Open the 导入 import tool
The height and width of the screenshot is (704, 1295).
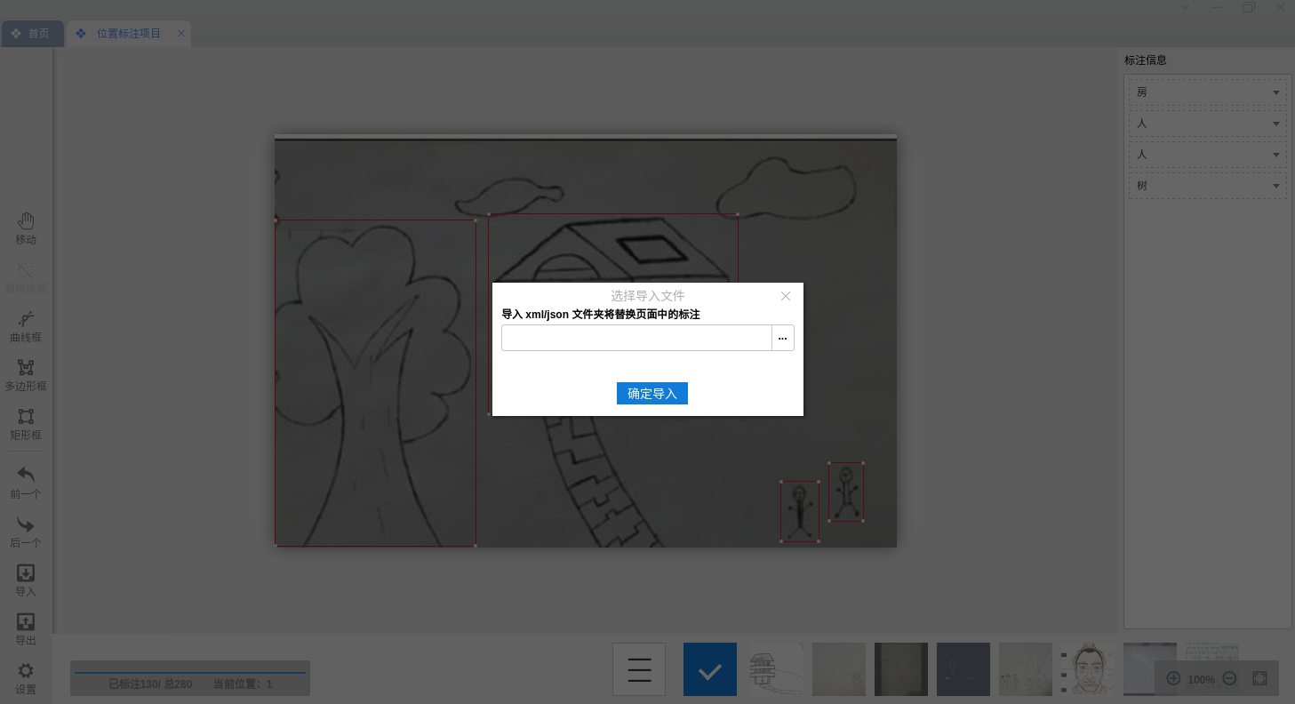pos(26,580)
